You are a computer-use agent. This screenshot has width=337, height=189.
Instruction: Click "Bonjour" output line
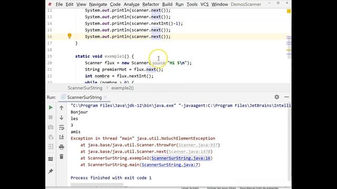pyautogui.click(x=79, y=112)
